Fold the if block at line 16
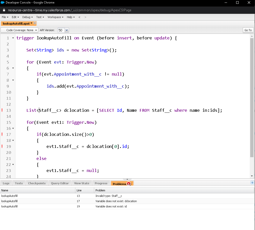The width and height of the screenshot is (255, 230). click(13, 129)
